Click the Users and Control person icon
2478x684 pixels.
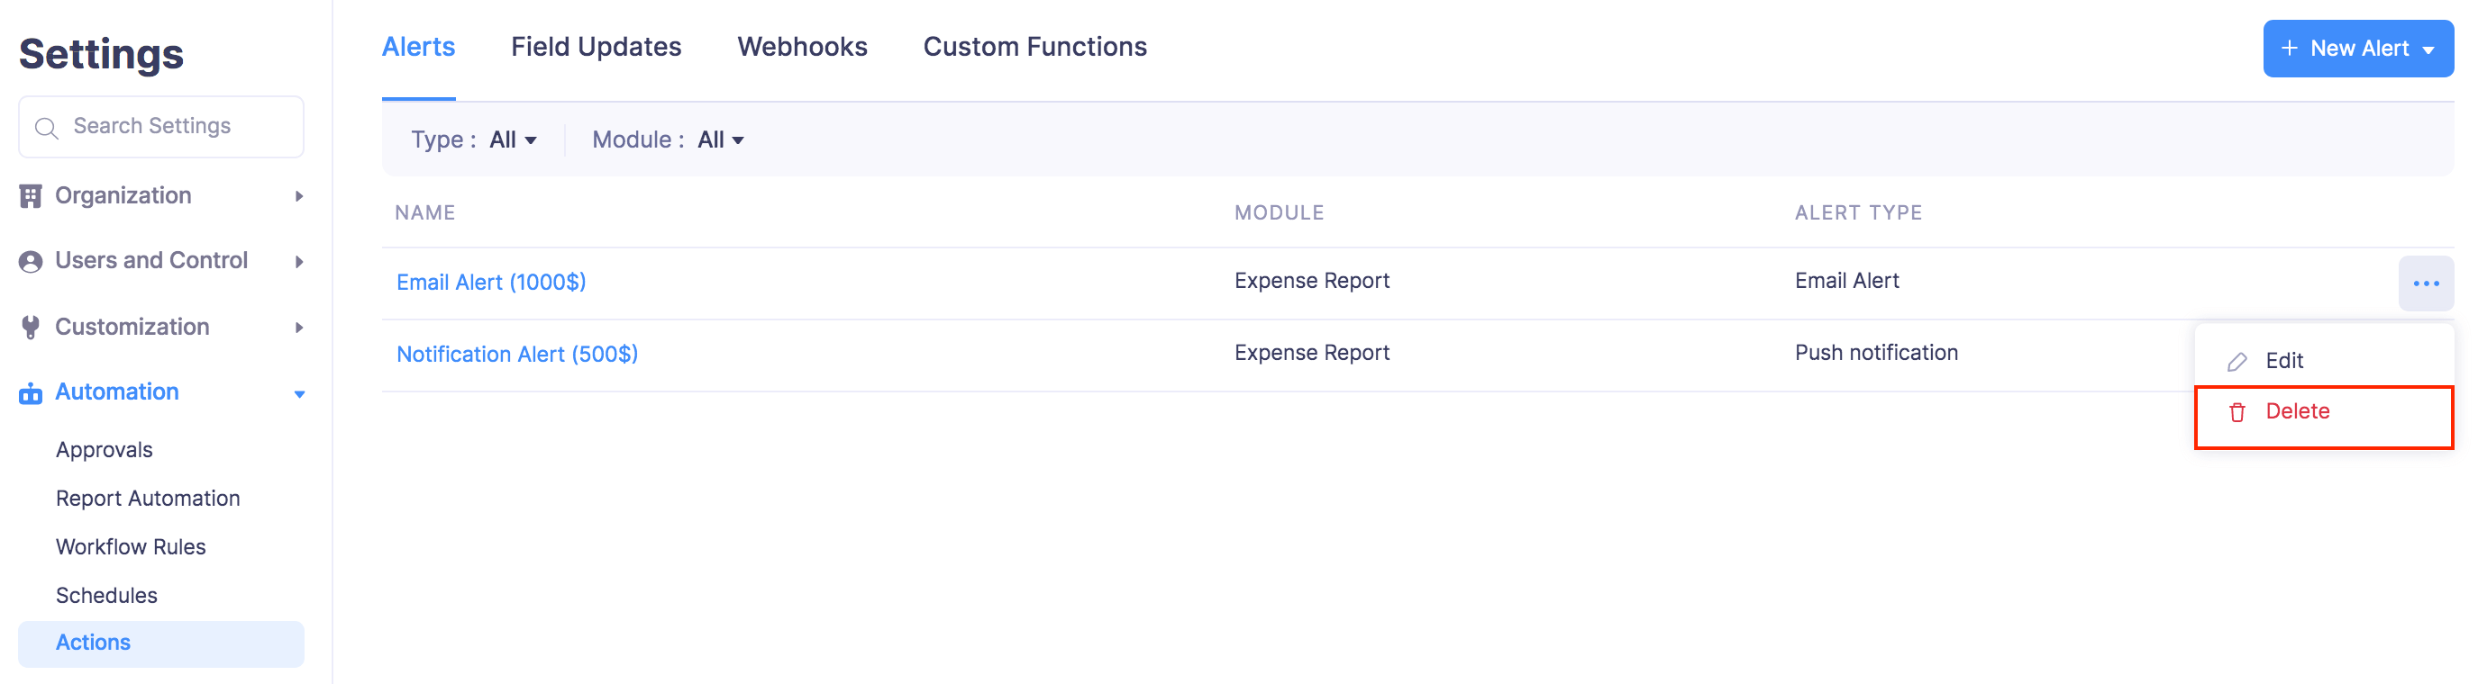click(31, 261)
